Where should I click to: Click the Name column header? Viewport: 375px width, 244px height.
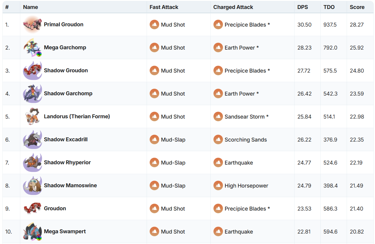coord(30,7)
